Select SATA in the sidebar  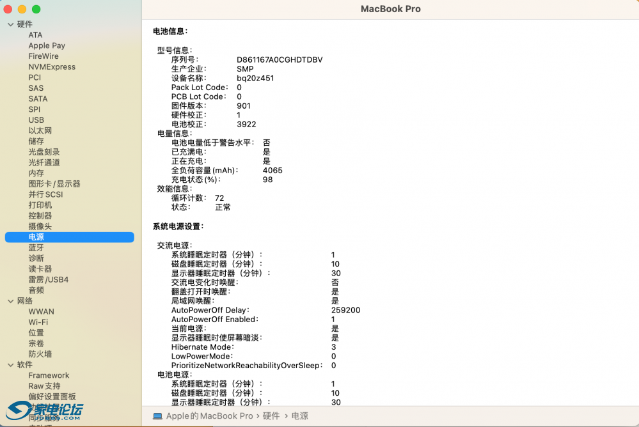point(38,98)
